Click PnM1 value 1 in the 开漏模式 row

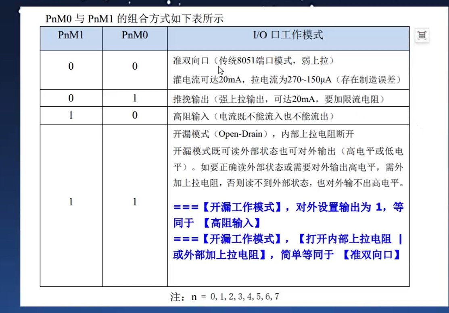click(71, 202)
